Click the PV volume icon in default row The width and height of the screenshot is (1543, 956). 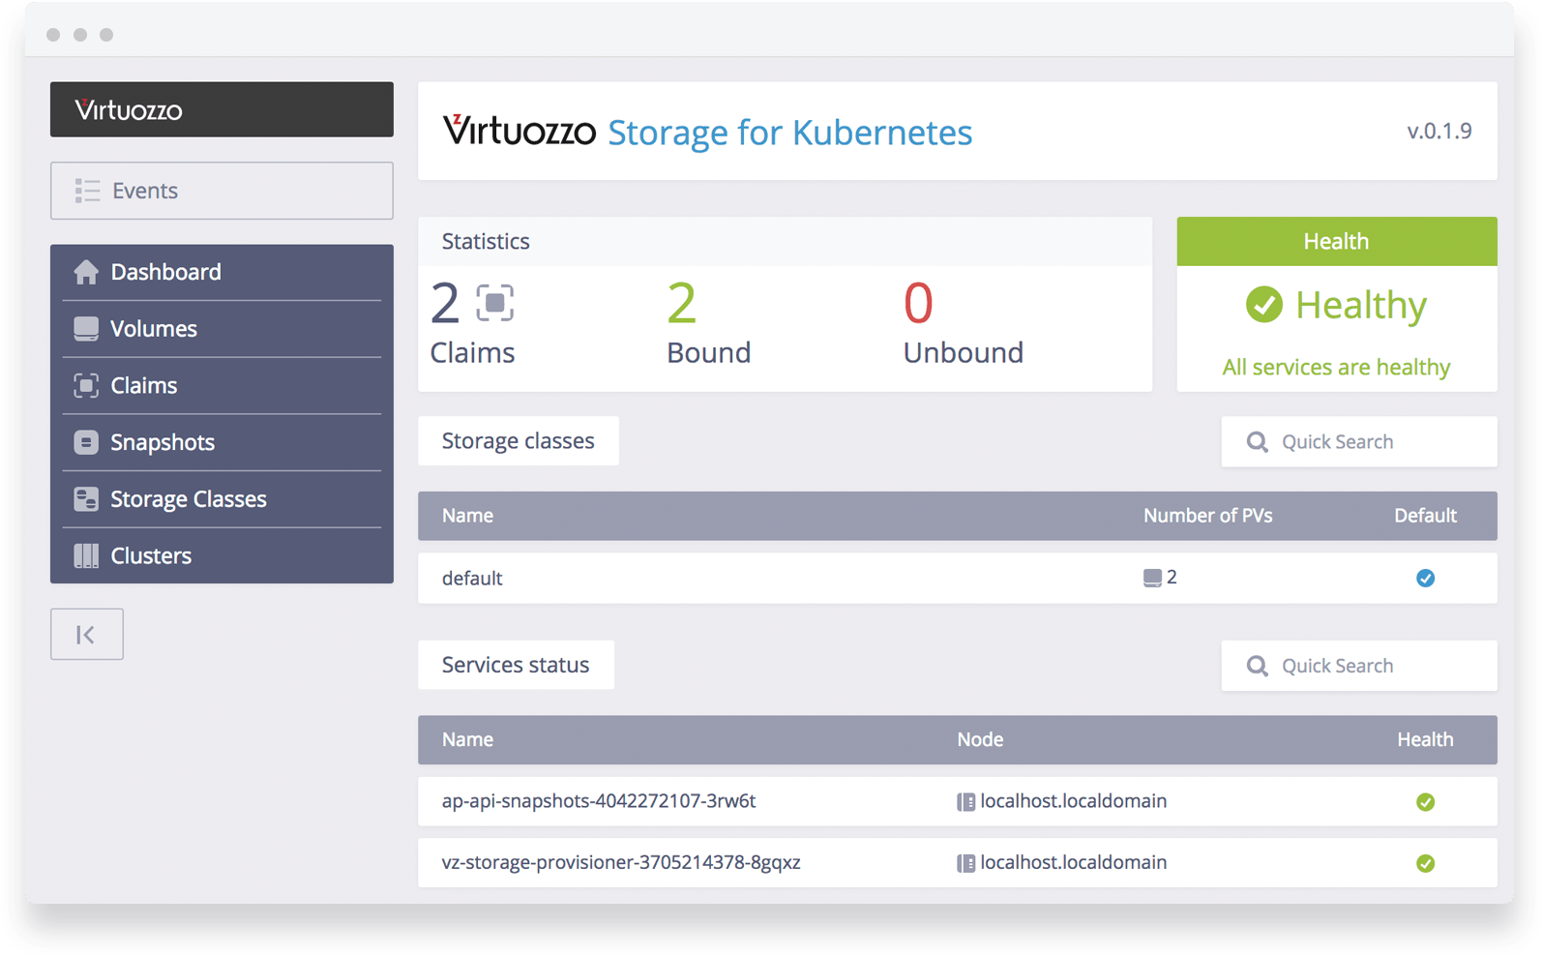[1152, 578]
